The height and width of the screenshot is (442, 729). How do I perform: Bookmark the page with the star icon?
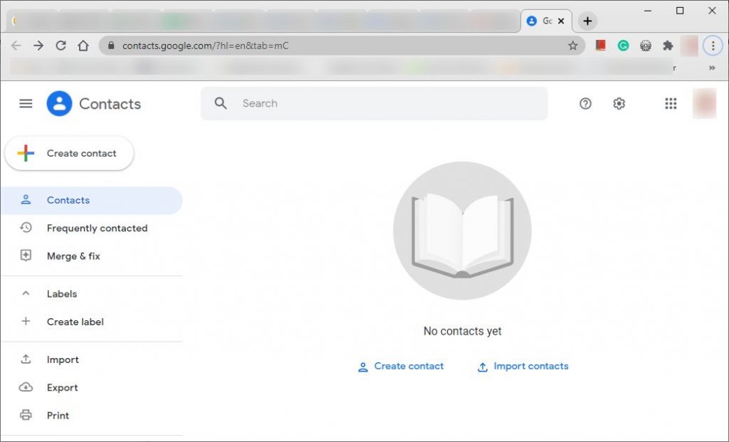(x=572, y=46)
